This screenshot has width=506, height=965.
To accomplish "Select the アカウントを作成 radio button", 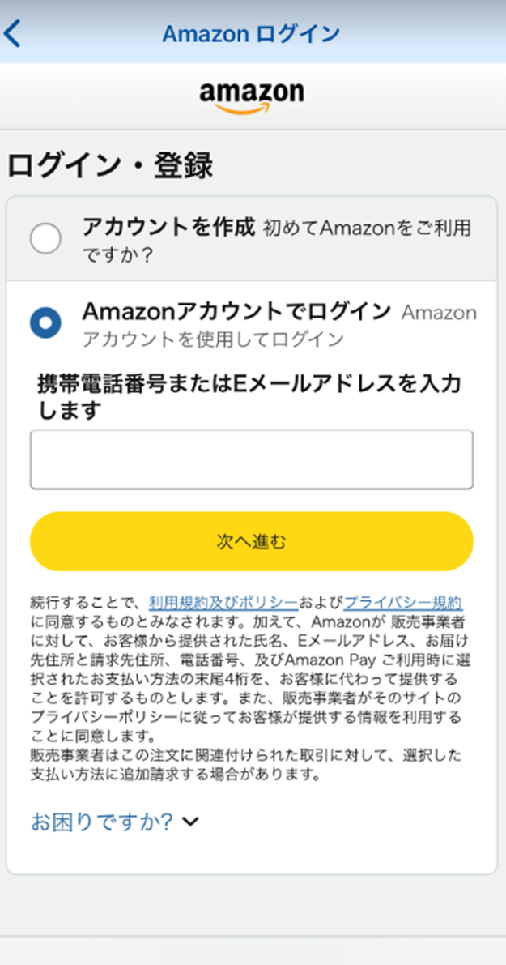I will 45,238.
